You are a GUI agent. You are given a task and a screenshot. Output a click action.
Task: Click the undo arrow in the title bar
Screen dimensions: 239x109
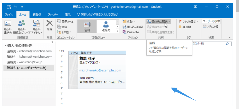click(x=16, y=7)
